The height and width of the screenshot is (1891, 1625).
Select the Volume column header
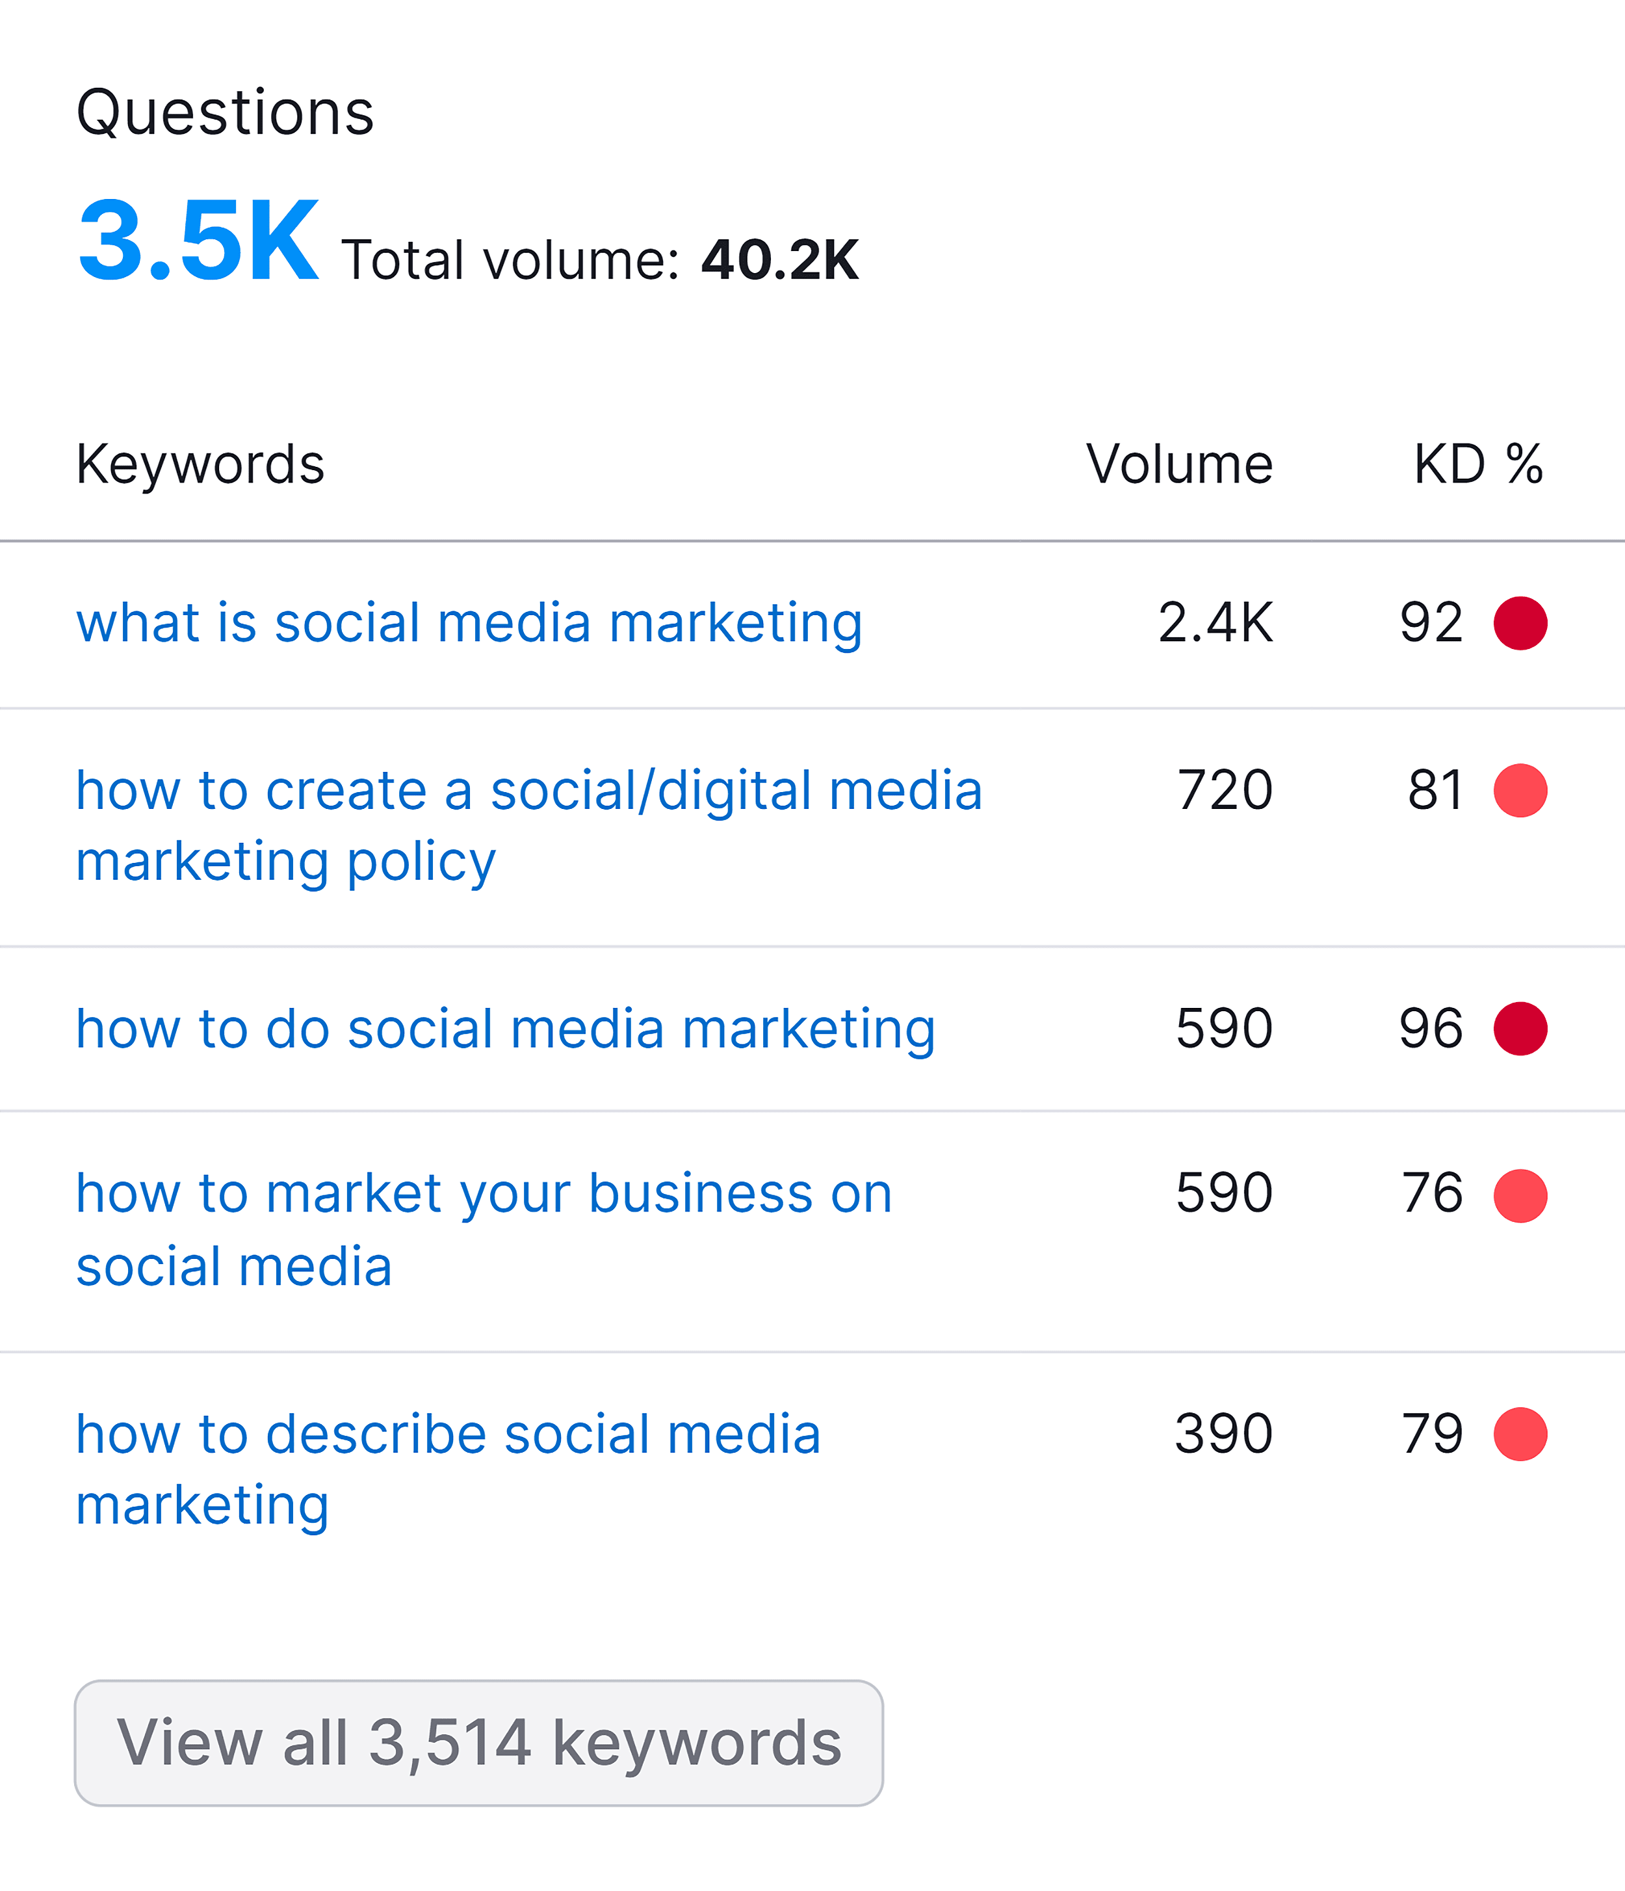click(x=1179, y=464)
